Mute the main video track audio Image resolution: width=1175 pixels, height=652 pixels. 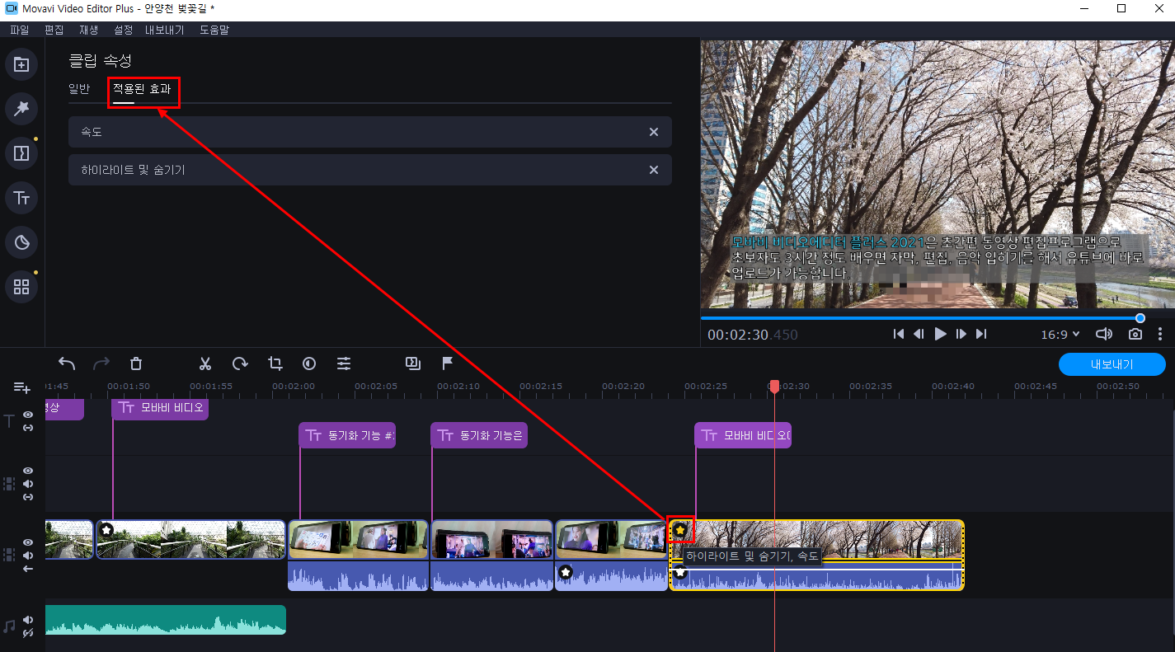pyautogui.click(x=28, y=556)
